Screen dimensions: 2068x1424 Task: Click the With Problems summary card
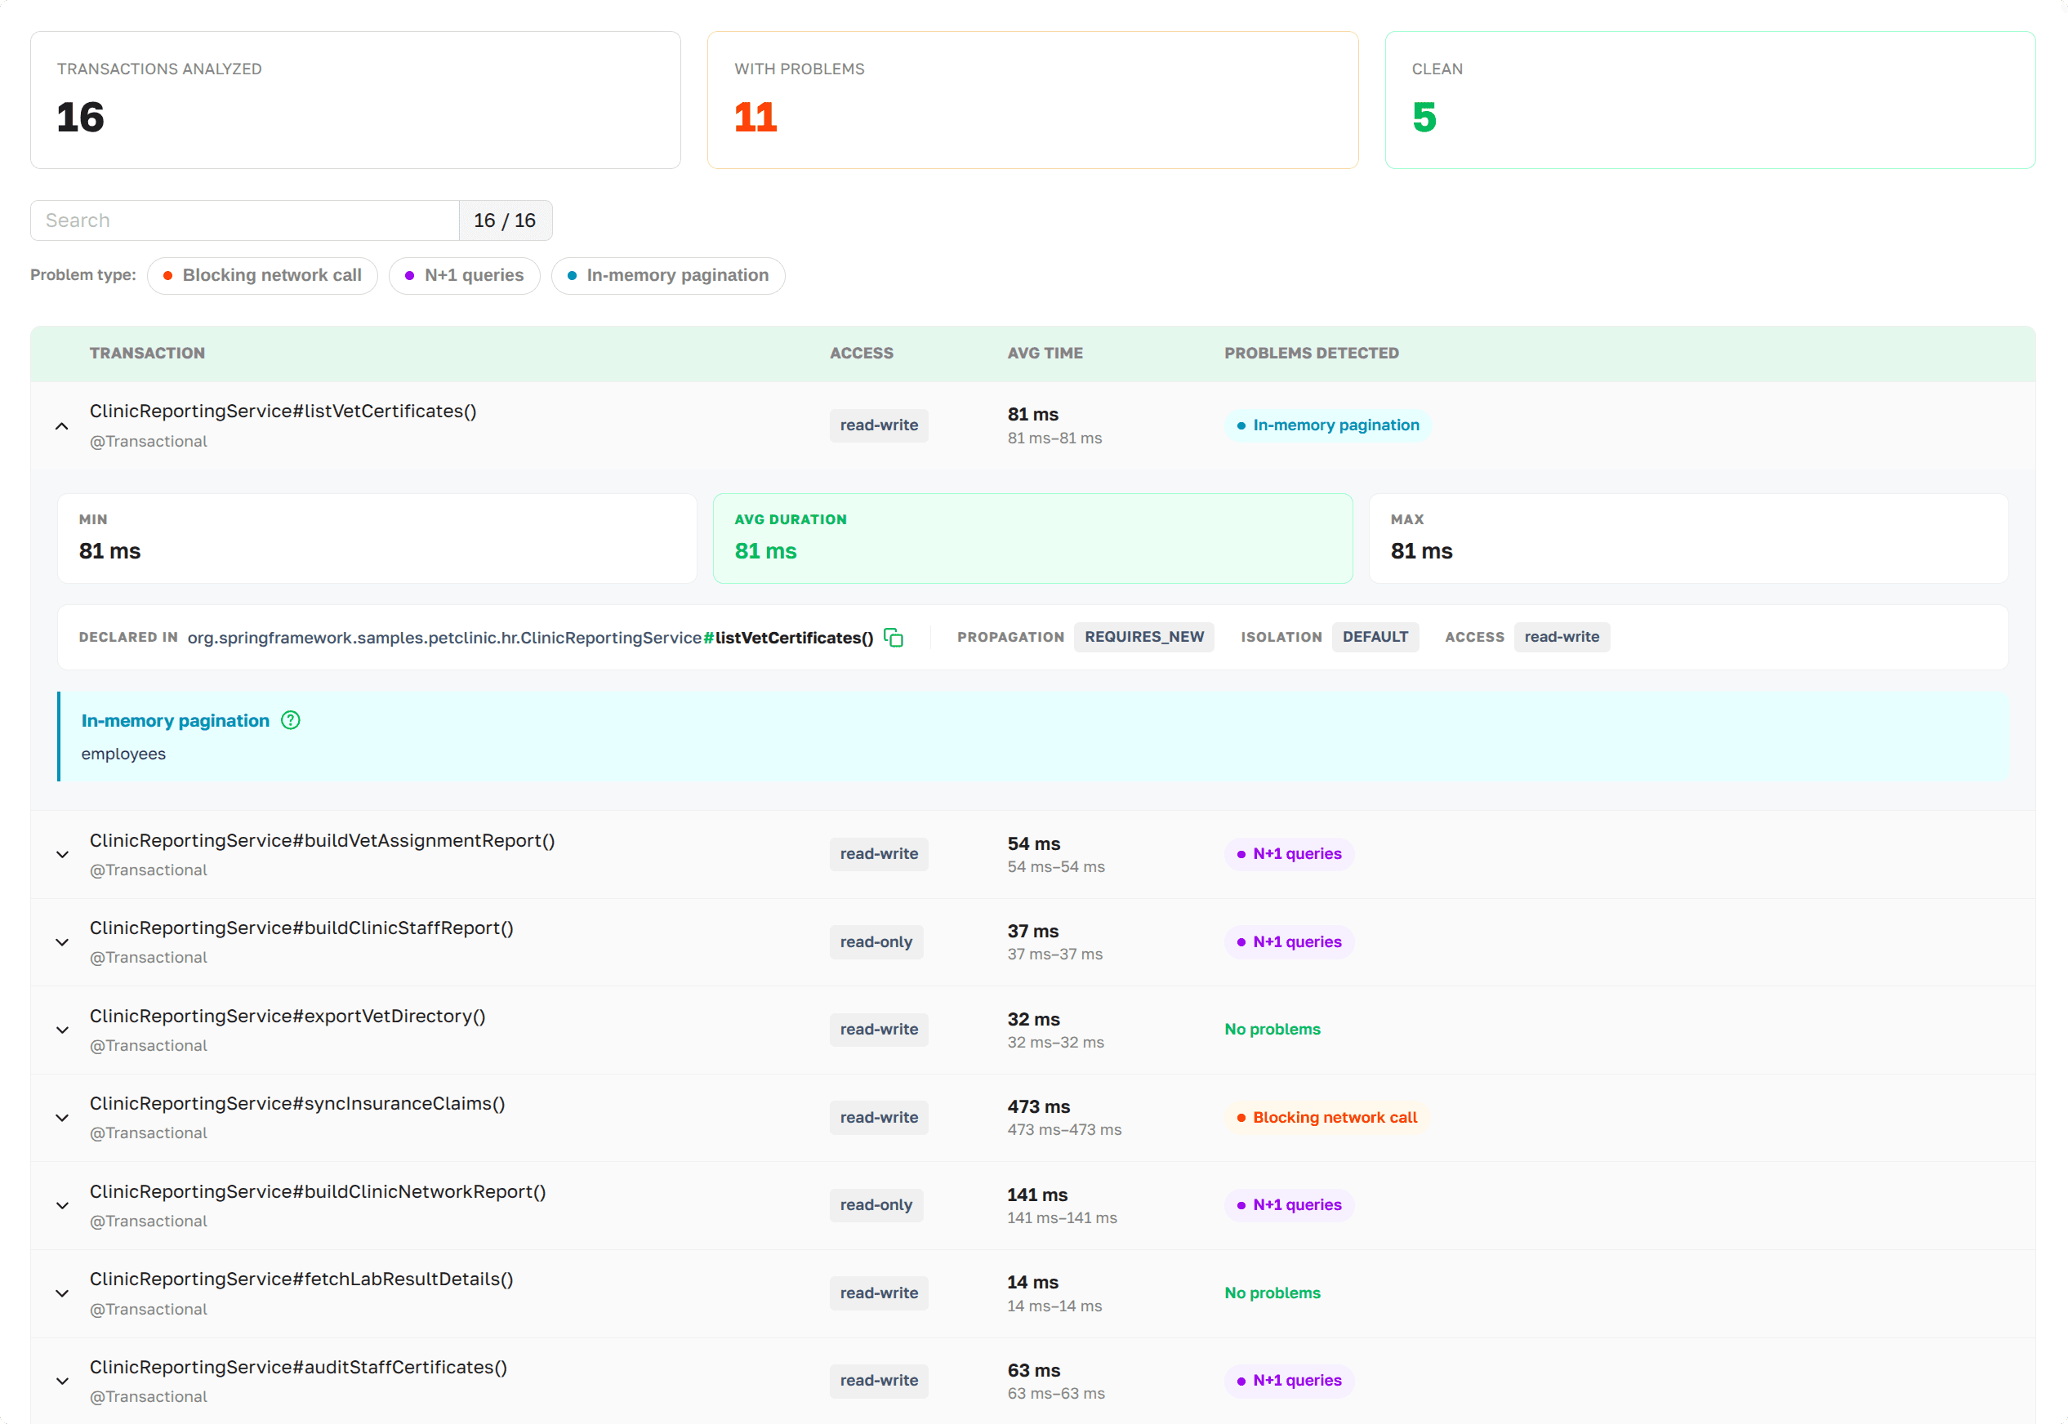coord(1032,100)
